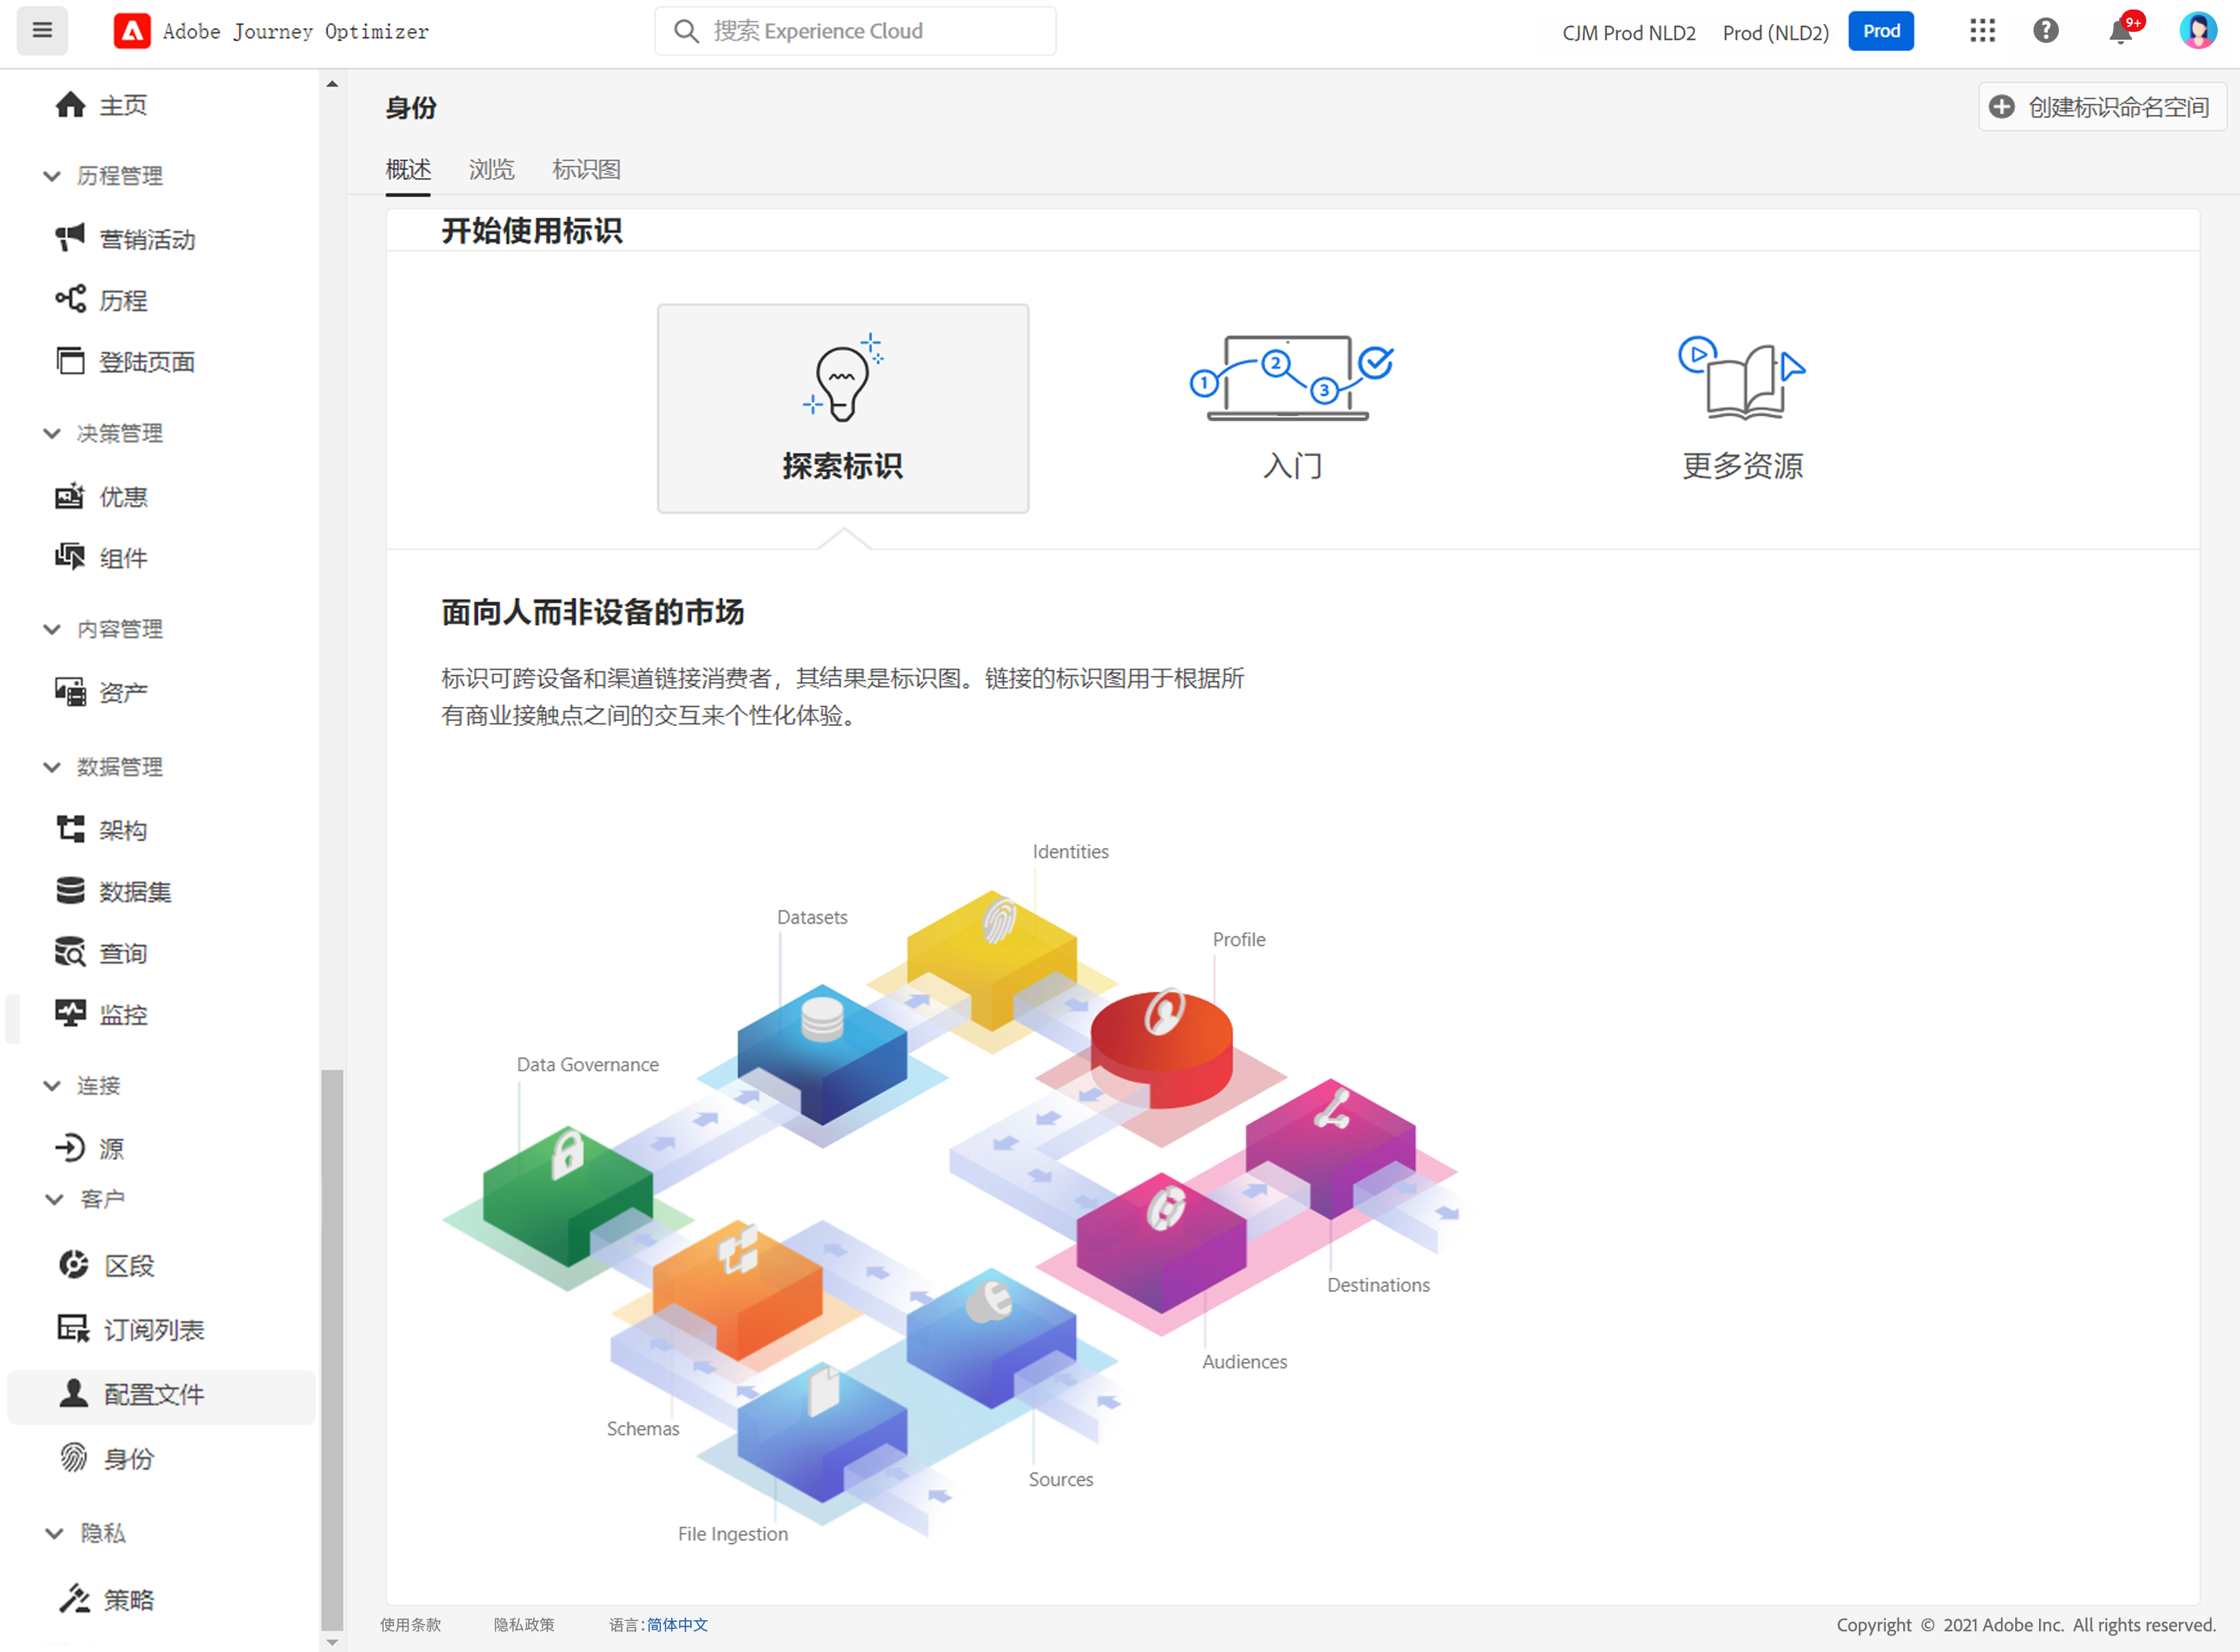Open the apps grid switcher
Viewport: 2240px width, 1652px height.
click(x=1982, y=31)
